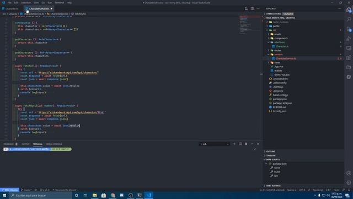Open the File menu

pos(9,3)
